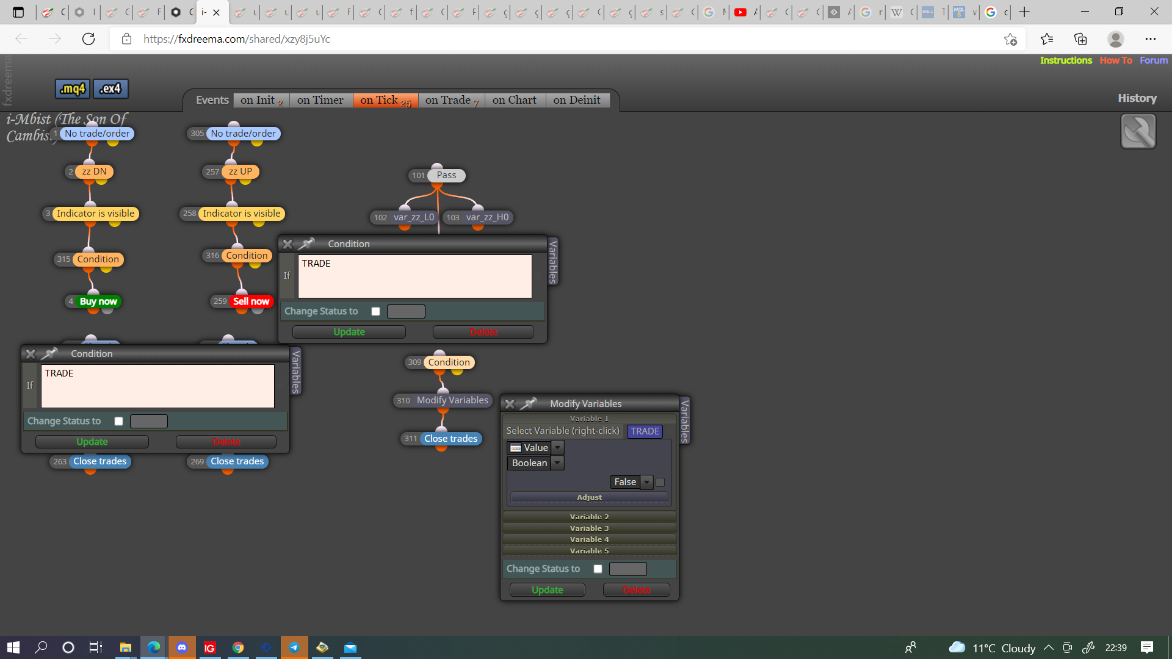
Task: Switch to on Chart events tab
Action: click(515, 100)
